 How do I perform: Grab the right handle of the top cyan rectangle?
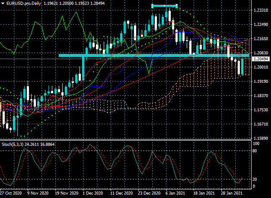pyautogui.click(x=176, y=6)
